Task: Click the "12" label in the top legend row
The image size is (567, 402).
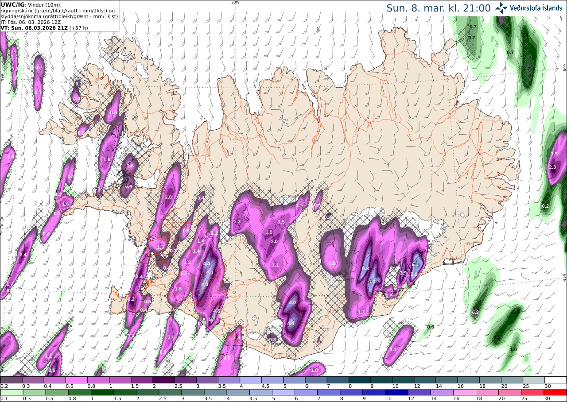Action: pyautogui.click(x=416, y=386)
